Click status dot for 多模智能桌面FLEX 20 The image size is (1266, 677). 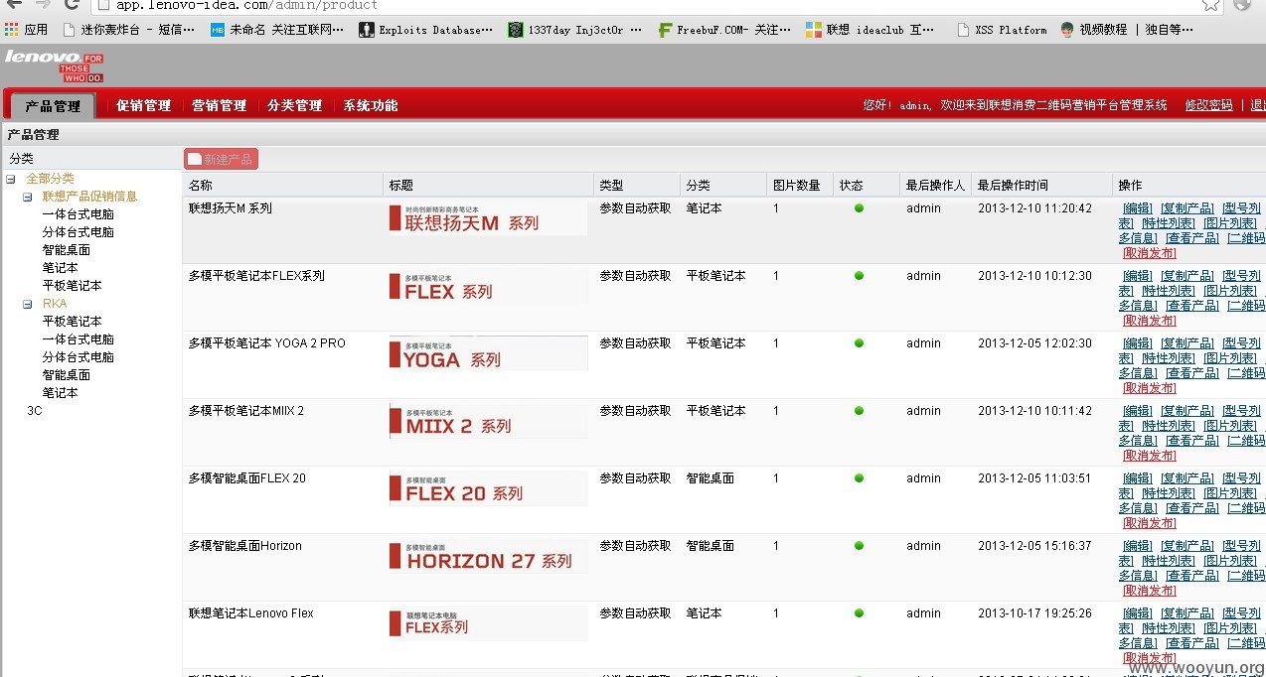(859, 478)
